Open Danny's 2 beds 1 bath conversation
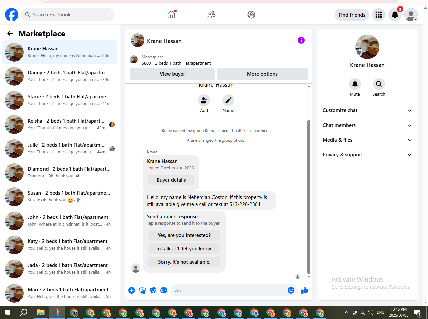Screen dimensions: 428x319 point(60,76)
